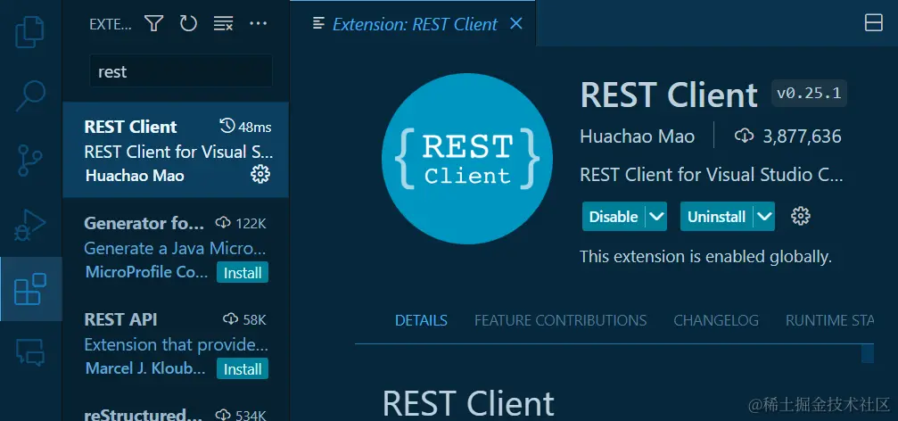Open the Huachao Mao publisher link
Viewport: 898px width, 421px height.
pos(637,136)
